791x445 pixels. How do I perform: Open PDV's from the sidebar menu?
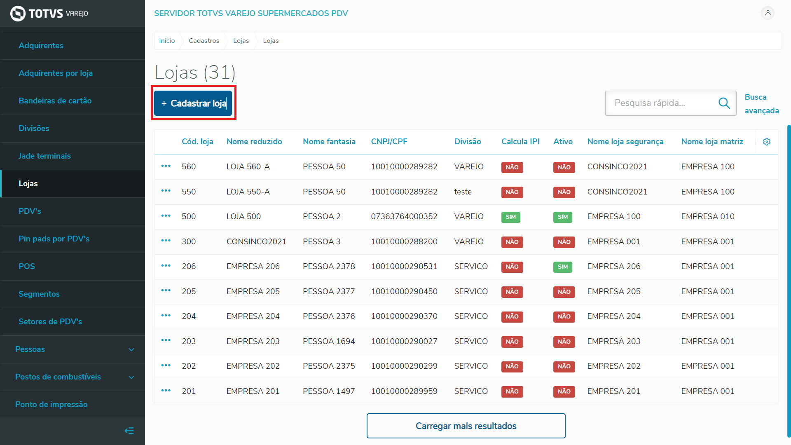click(x=30, y=211)
